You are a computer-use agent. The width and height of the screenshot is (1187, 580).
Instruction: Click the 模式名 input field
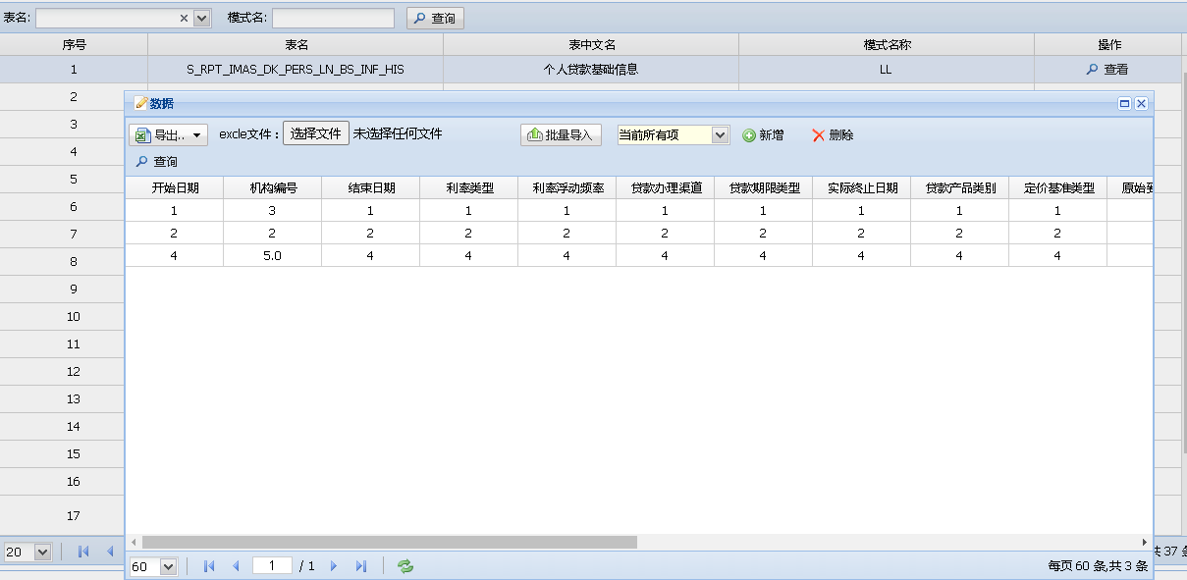(333, 18)
